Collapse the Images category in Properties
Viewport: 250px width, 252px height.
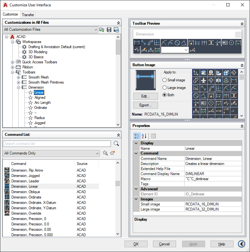pyautogui.click(x=136, y=199)
